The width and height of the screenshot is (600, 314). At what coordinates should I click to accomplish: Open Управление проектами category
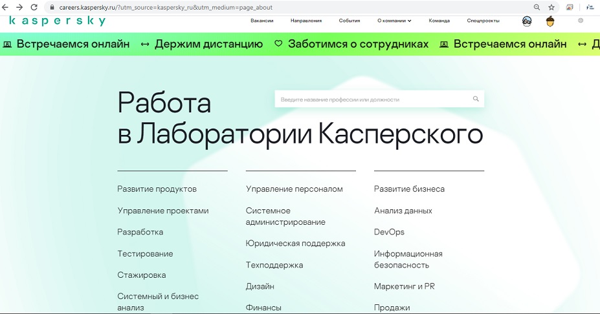[x=163, y=211]
